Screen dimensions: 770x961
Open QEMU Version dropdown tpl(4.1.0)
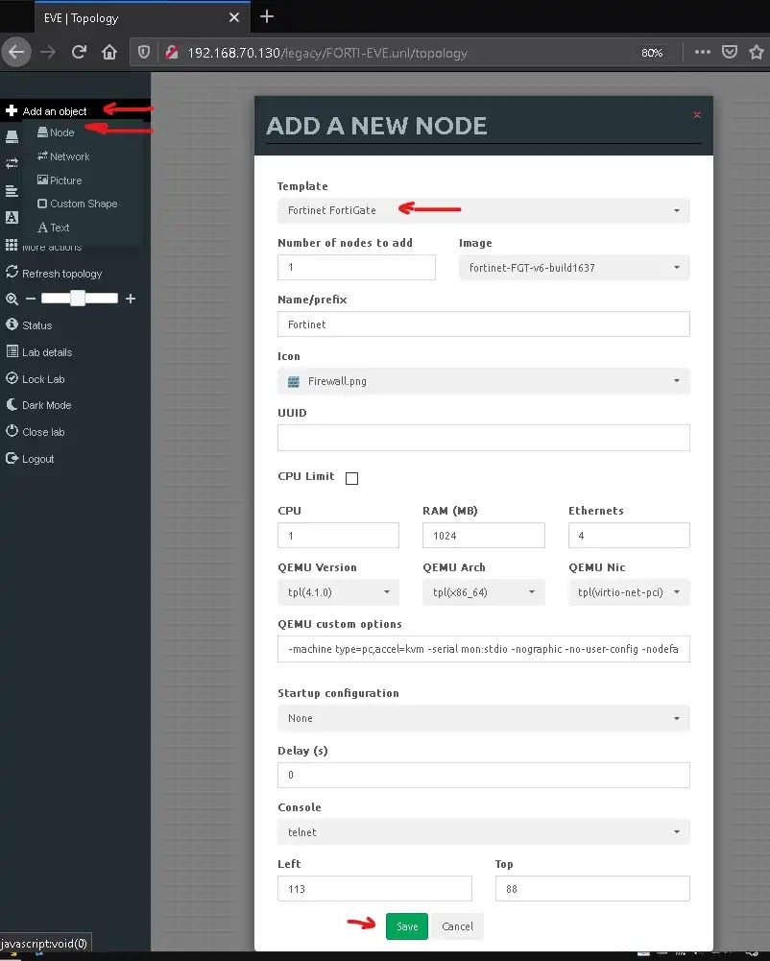338,592
